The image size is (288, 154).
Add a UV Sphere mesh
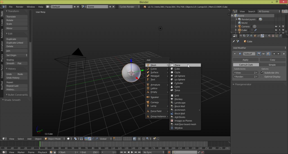(x=179, y=76)
